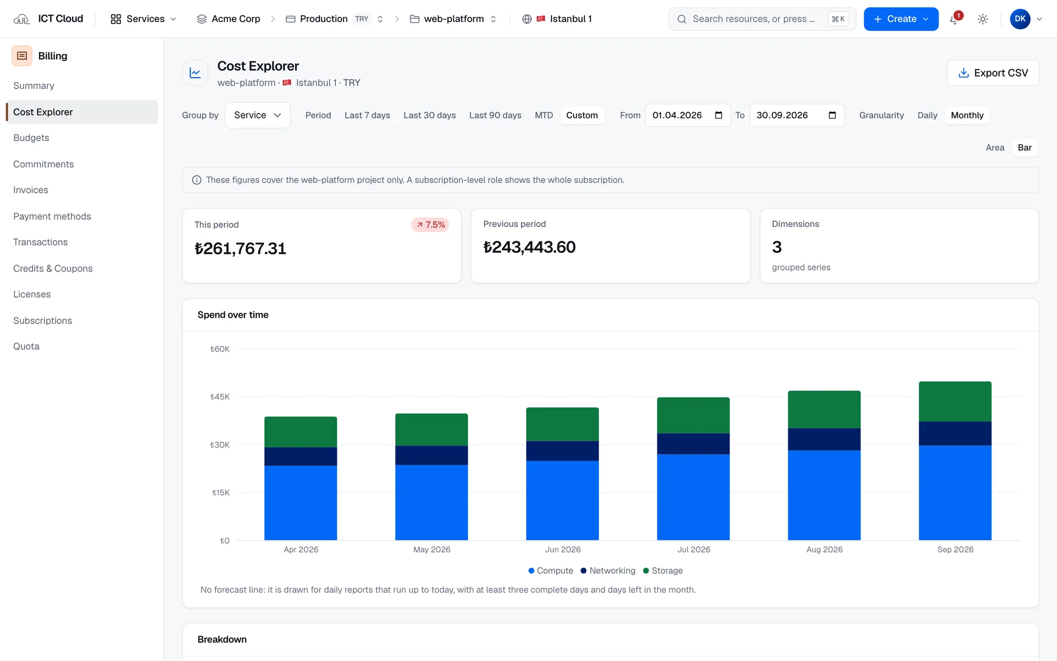The height and width of the screenshot is (661, 1057).
Task: Select the Bar chart view
Action: click(1025, 148)
